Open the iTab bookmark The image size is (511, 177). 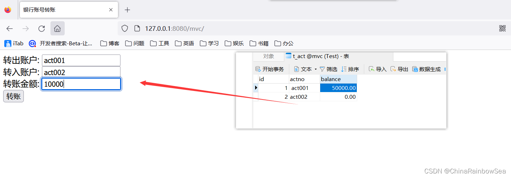tap(14, 44)
